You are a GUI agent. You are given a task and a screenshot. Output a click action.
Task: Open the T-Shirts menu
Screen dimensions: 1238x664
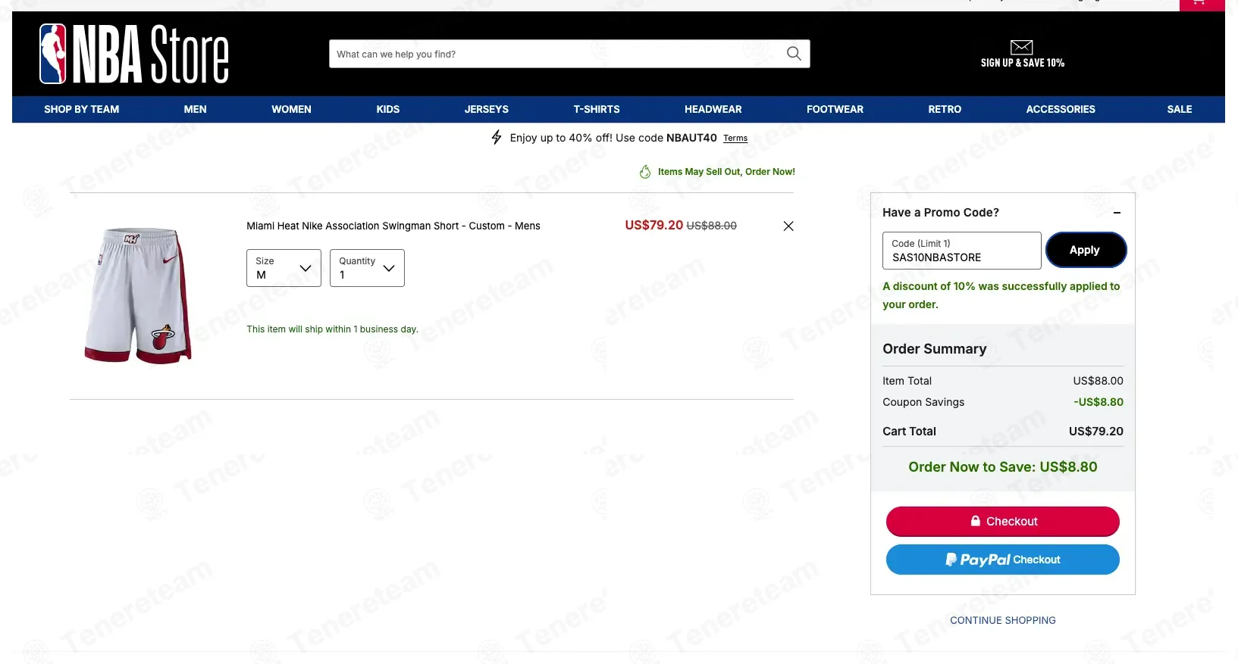(597, 109)
